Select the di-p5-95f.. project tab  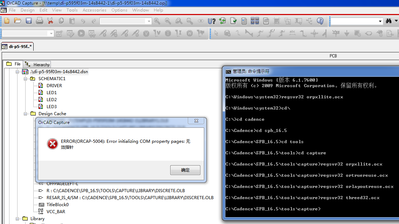(17, 47)
